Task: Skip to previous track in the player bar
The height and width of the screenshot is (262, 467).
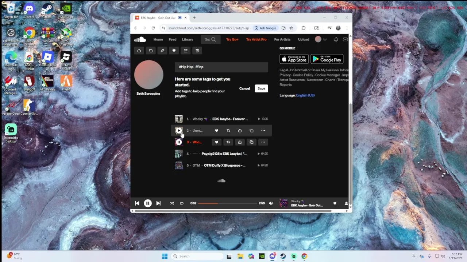Action: [137, 203]
